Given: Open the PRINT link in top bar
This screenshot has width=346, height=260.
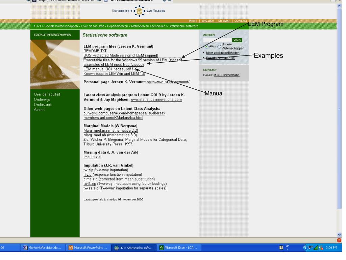Looking at the screenshot, I should [x=193, y=21].
